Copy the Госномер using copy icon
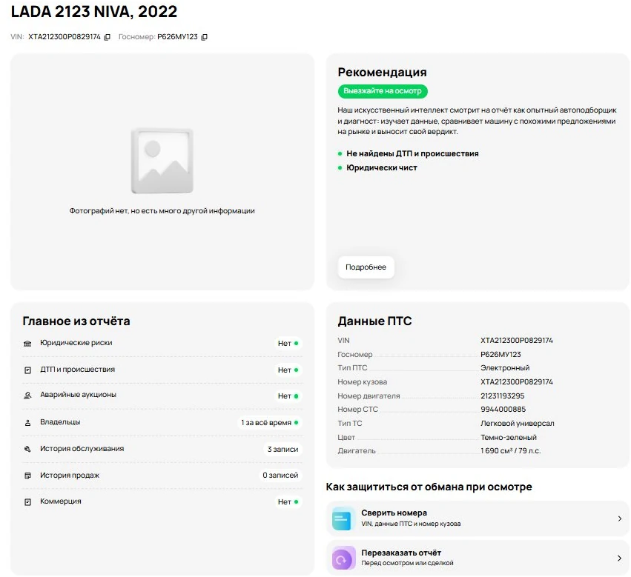Viewport: 631px width, 577px height. tap(205, 37)
